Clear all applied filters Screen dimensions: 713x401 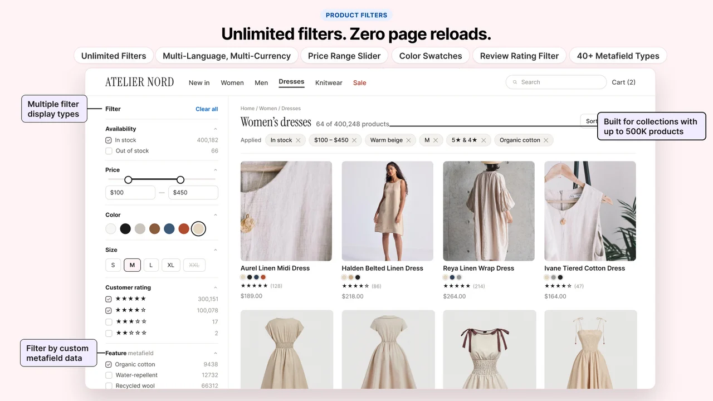point(207,109)
